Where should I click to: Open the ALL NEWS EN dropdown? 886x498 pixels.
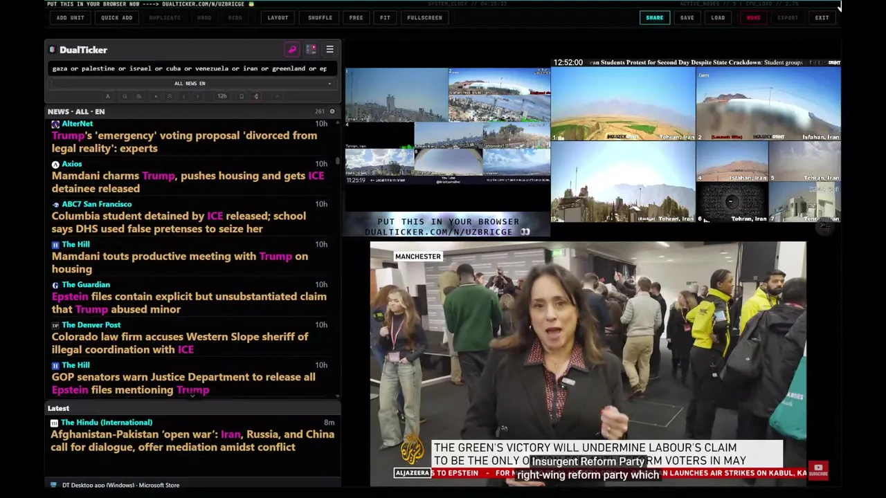[x=190, y=83]
